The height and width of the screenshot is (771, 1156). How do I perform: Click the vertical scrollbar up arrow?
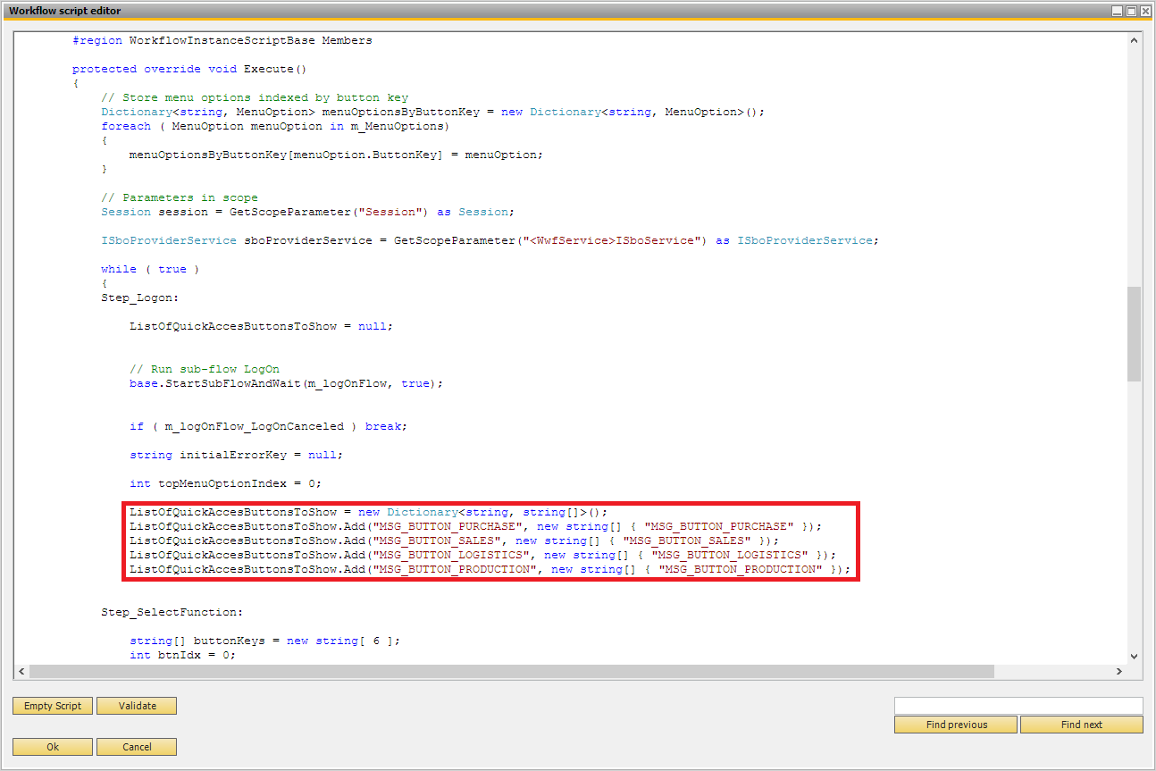pyautogui.click(x=1134, y=39)
